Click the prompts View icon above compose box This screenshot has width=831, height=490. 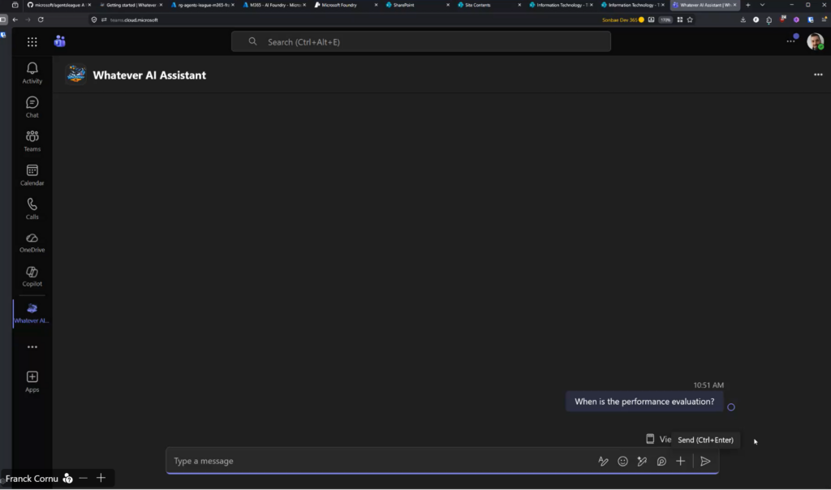click(x=650, y=439)
